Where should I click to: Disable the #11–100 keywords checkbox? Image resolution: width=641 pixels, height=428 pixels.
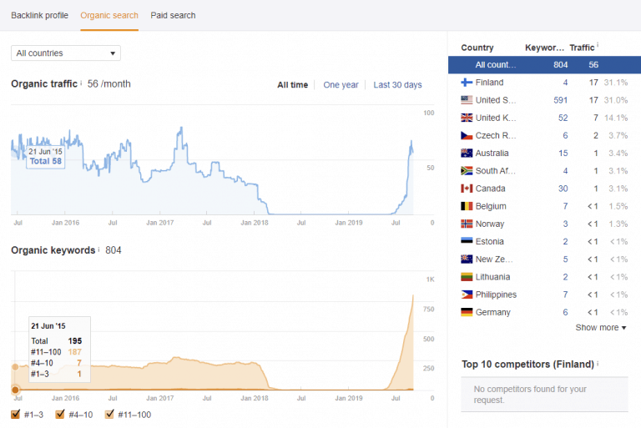[x=109, y=415]
